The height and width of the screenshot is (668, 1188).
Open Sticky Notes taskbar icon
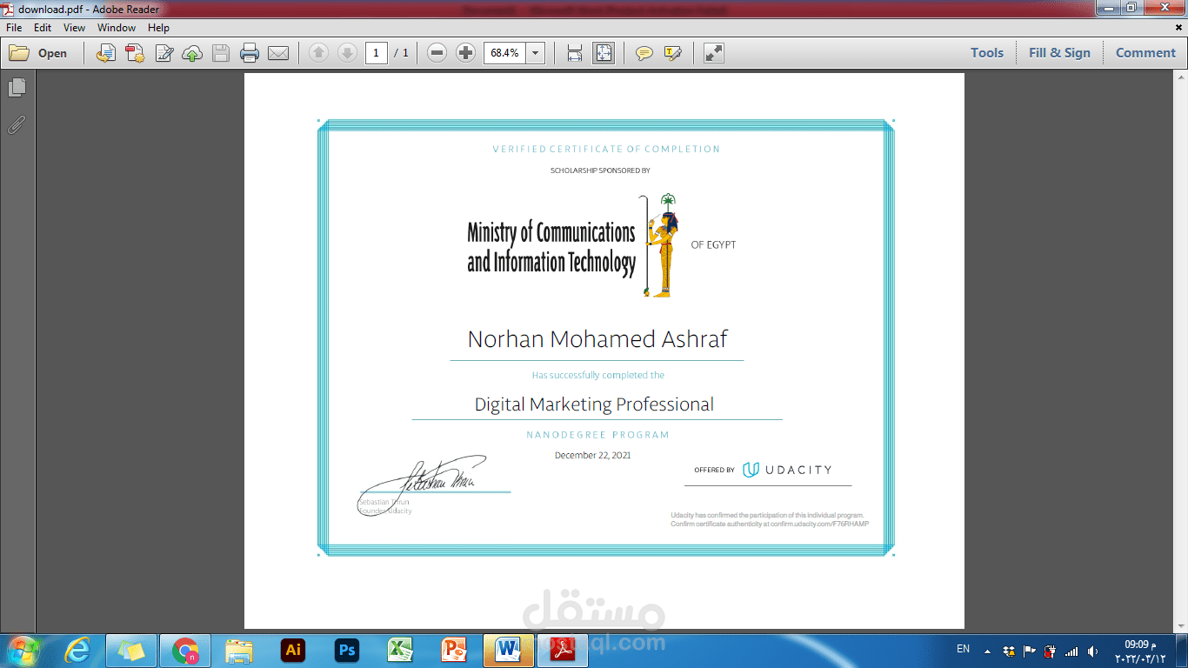[131, 650]
